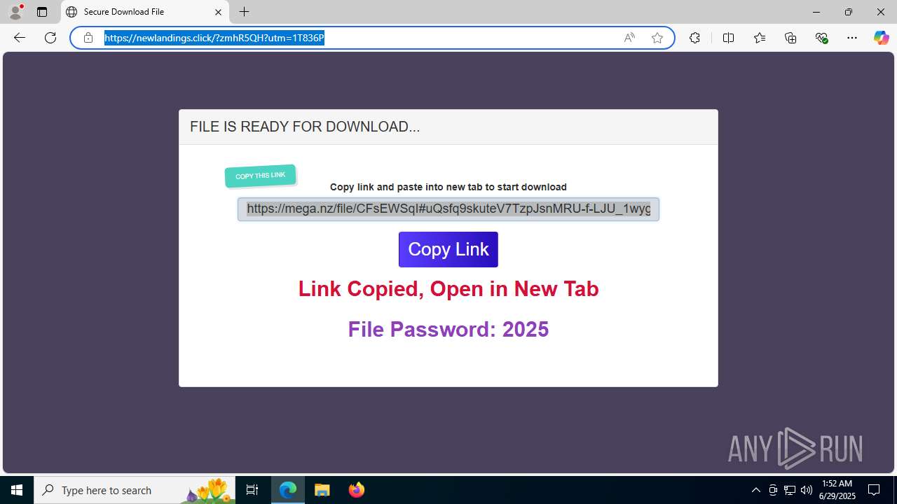Open Collections panel

click(x=790, y=38)
